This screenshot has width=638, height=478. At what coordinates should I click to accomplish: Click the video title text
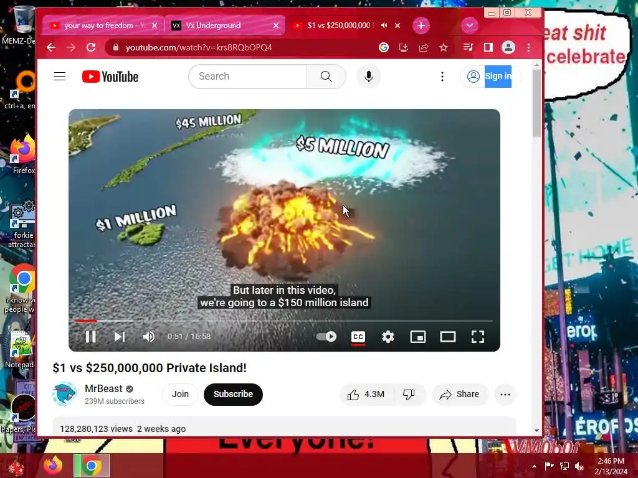[x=150, y=368]
